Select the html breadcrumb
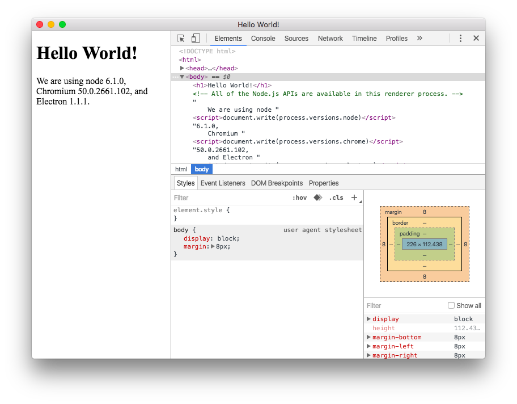 181,169
